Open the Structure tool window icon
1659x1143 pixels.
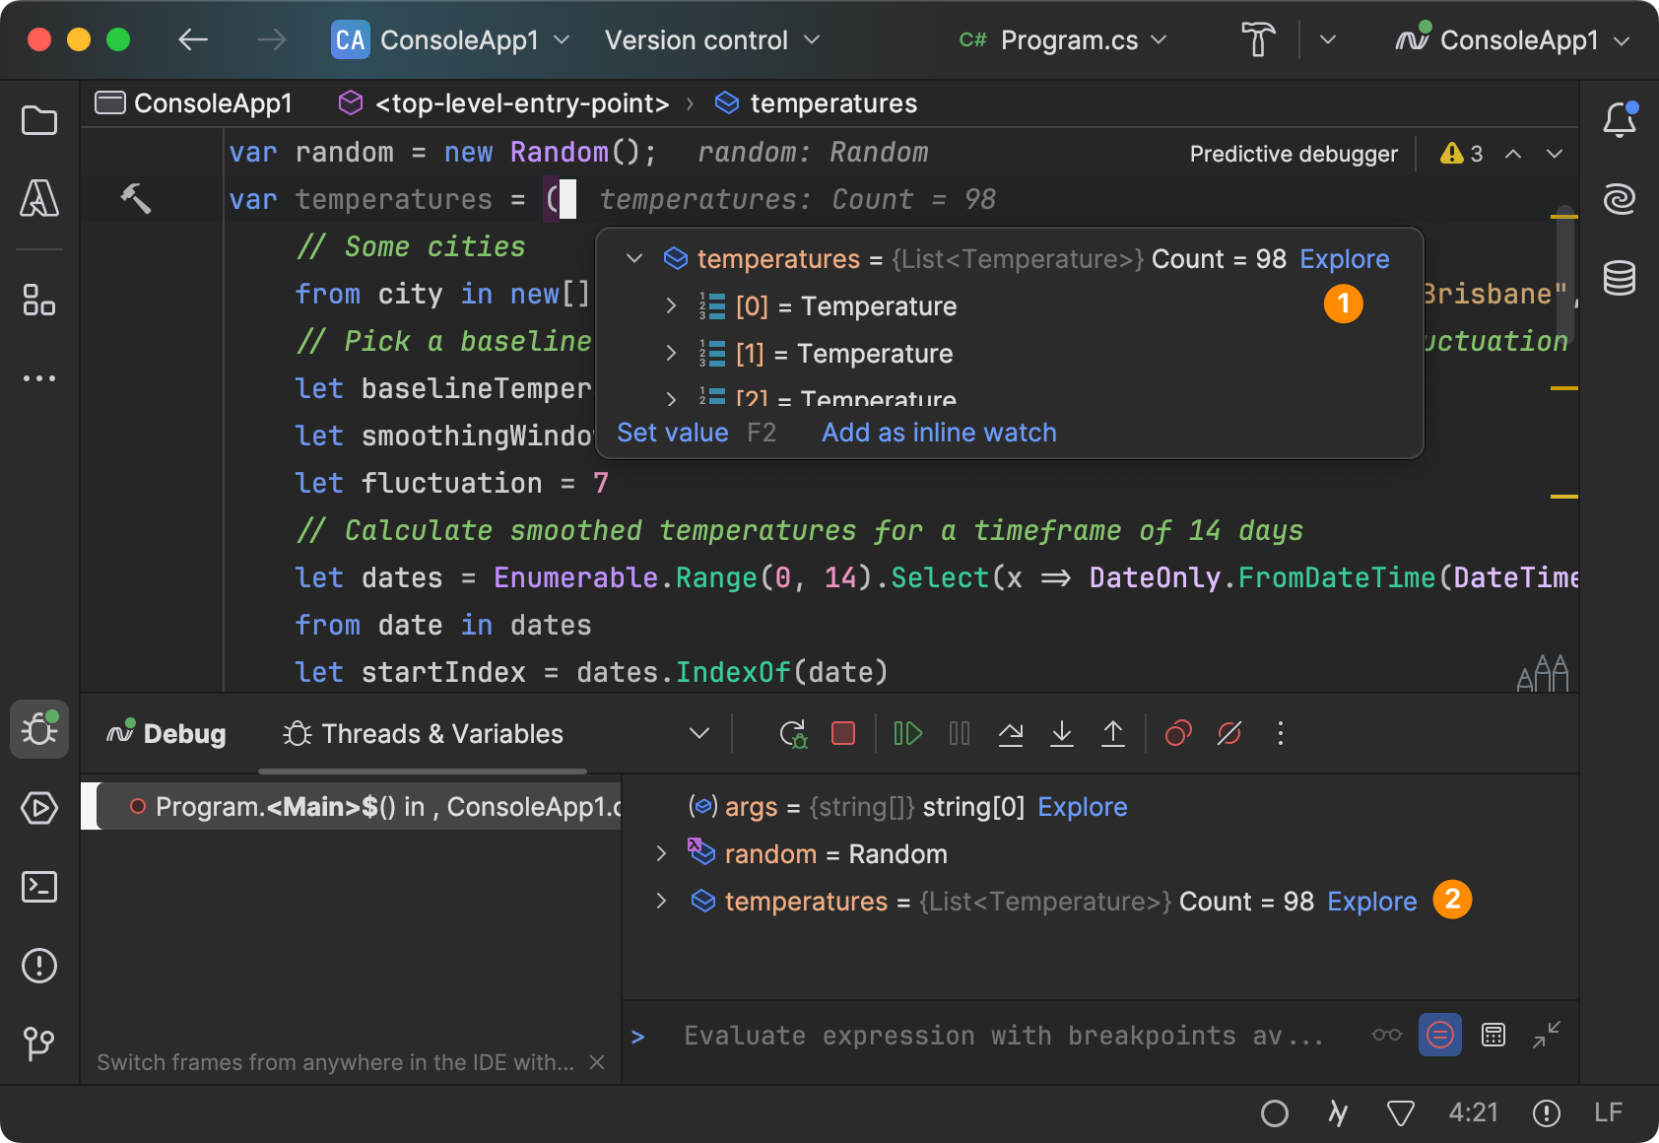tap(39, 300)
